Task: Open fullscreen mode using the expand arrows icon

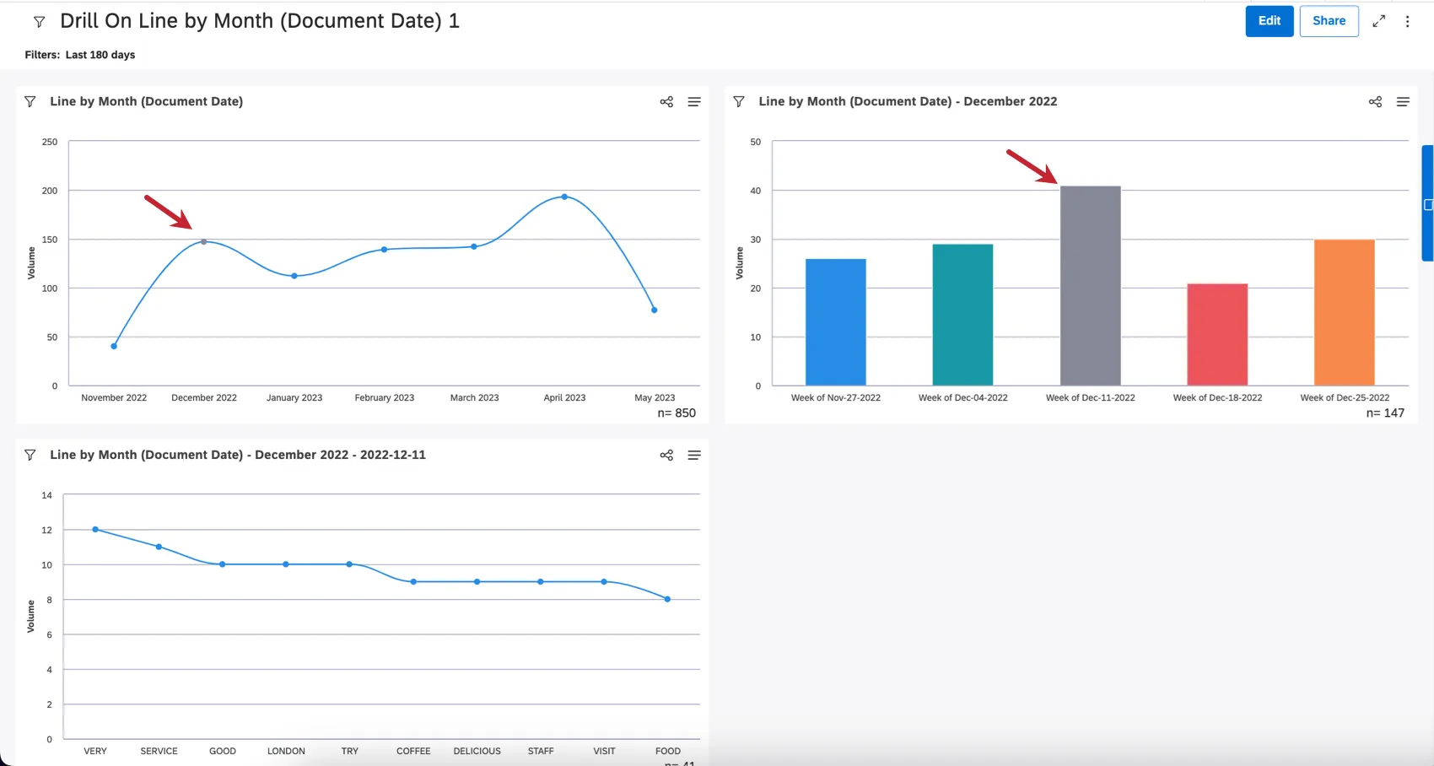Action: pyautogui.click(x=1379, y=21)
